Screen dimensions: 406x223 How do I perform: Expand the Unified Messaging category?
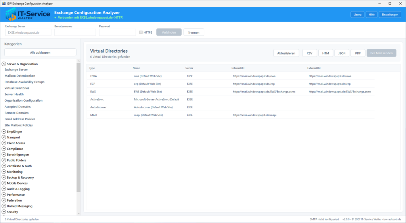click(4, 206)
